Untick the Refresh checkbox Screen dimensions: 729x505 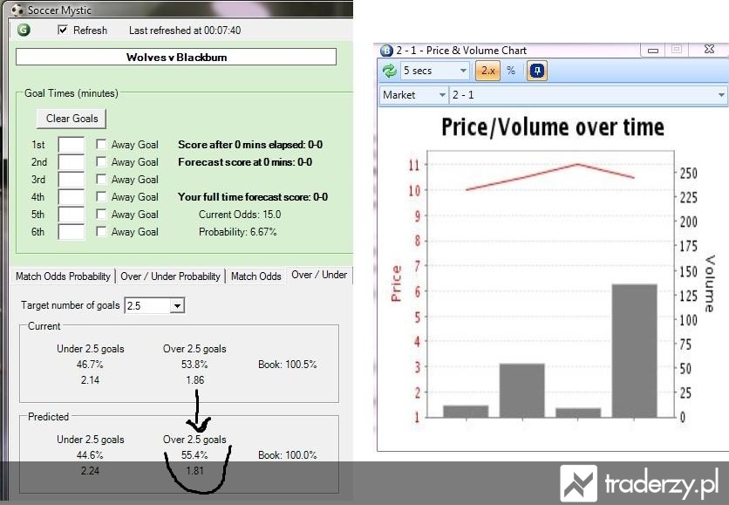pos(62,30)
